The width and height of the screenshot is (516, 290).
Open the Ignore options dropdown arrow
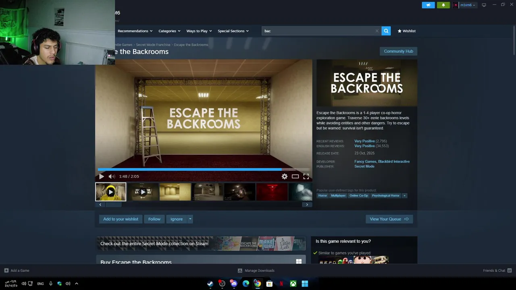point(190,219)
